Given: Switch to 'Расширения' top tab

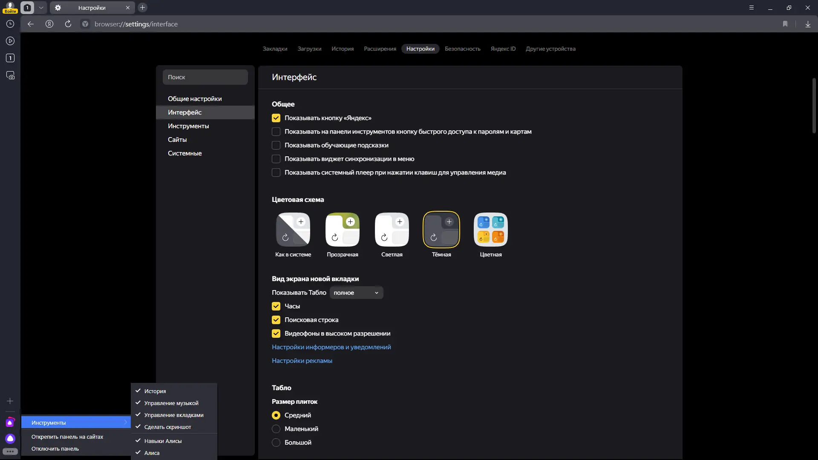Looking at the screenshot, I should 380,49.
